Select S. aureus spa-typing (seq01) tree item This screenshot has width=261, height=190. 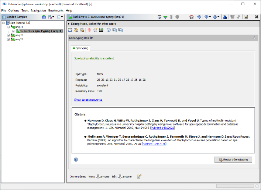pyautogui.click(x=41, y=31)
